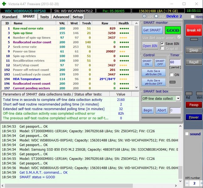Edit the Timer period field showing 60
The width and height of the screenshot is (203, 188).
coord(175,62)
